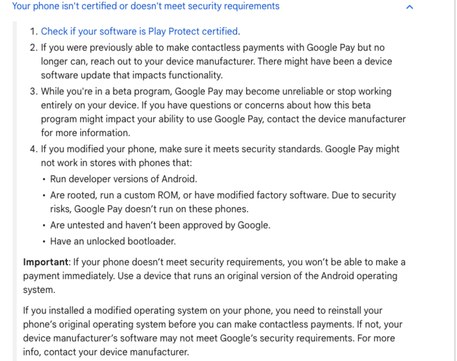Click the number 4 list marker

(x=34, y=149)
